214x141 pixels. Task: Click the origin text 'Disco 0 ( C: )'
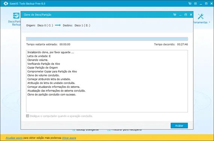(45, 25)
